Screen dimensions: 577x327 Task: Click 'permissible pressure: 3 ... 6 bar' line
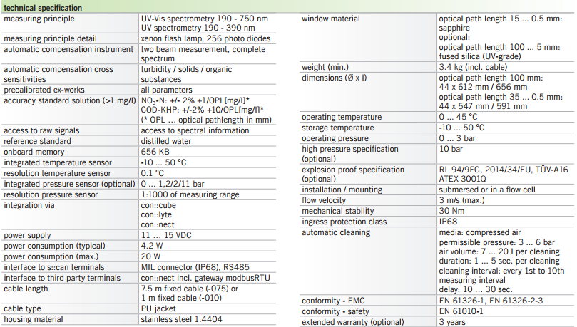tap(497, 242)
